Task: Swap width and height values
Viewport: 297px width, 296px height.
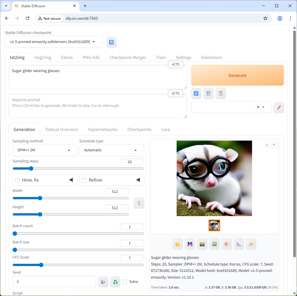Action: click(x=139, y=203)
